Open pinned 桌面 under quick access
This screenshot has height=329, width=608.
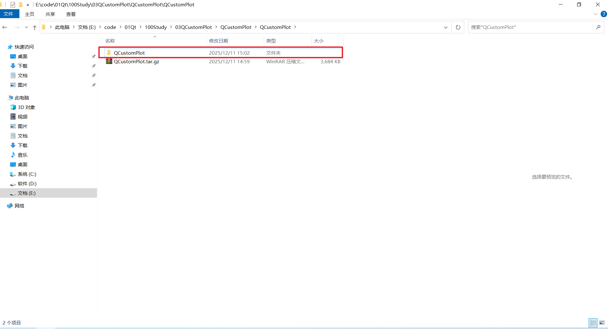coord(23,57)
